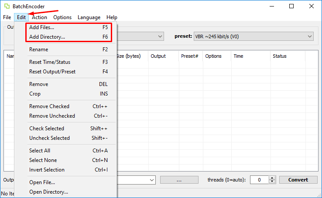Viewport: 322px width, 198px height.
Task: Sort by Time column header
Action: (251, 56)
